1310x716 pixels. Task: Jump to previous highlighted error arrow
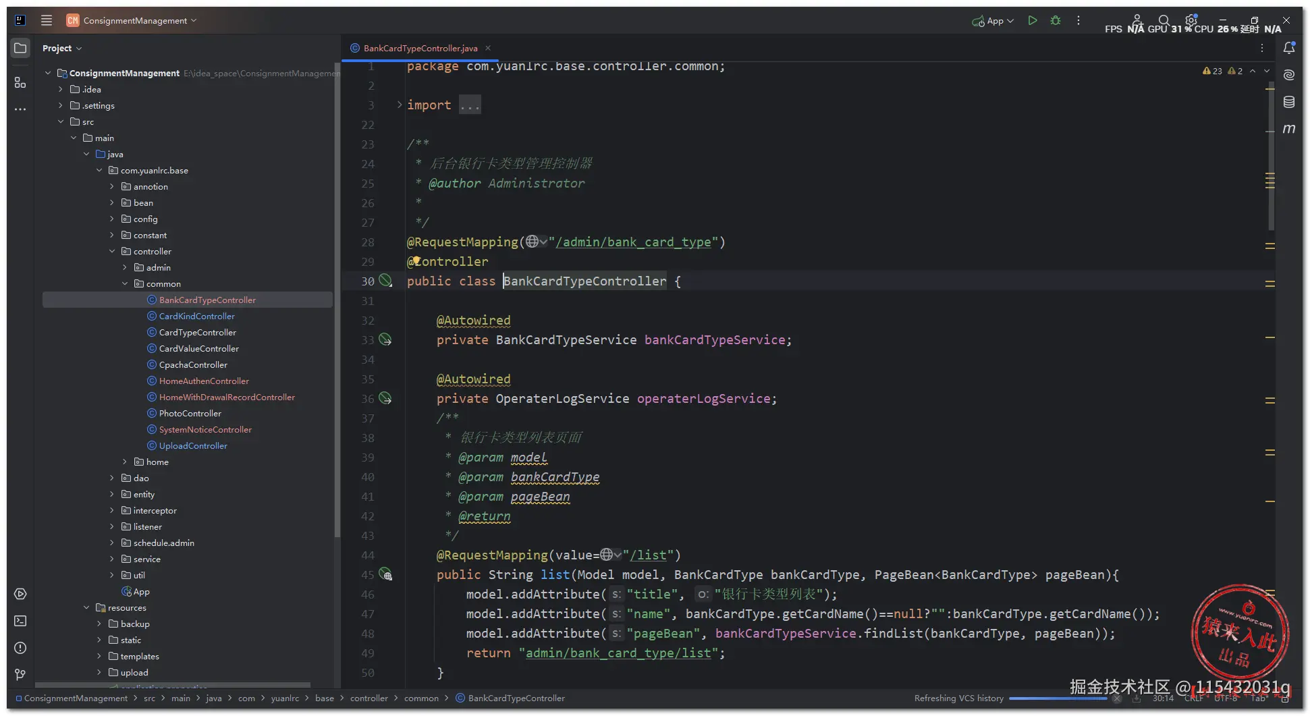(x=1253, y=71)
